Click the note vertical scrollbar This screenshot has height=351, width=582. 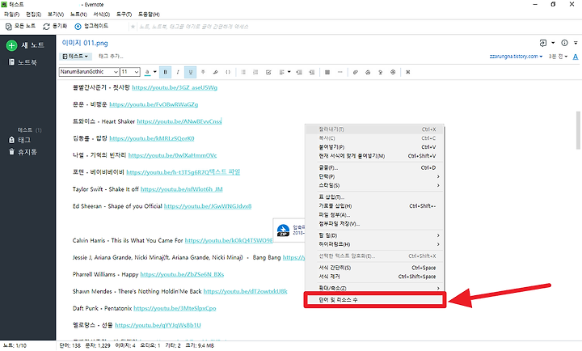(x=578, y=130)
